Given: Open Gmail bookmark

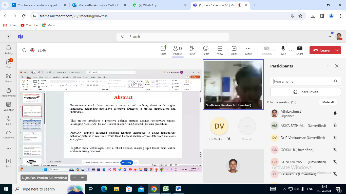Looking at the screenshot, I should pos(10,25).
